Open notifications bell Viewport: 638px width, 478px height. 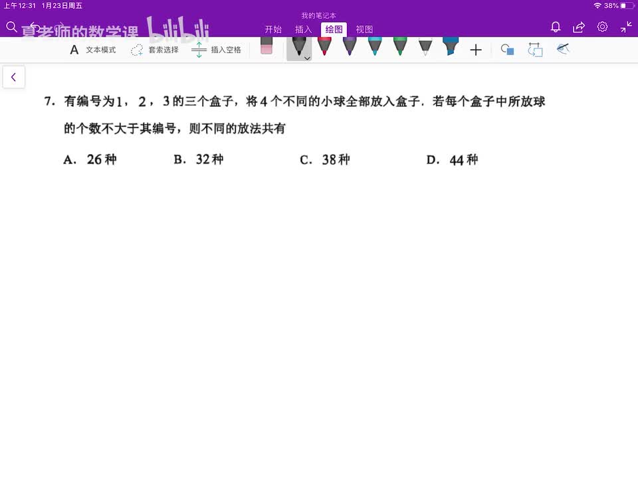(556, 27)
